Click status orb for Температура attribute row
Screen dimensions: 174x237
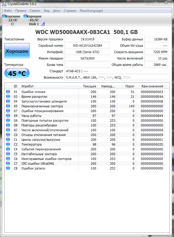point(8,144)
